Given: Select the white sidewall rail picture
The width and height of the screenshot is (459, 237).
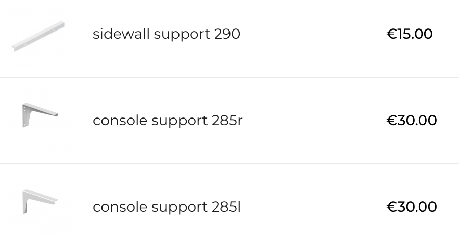Looking at the screenshot, I should click(x=38, y=36).
